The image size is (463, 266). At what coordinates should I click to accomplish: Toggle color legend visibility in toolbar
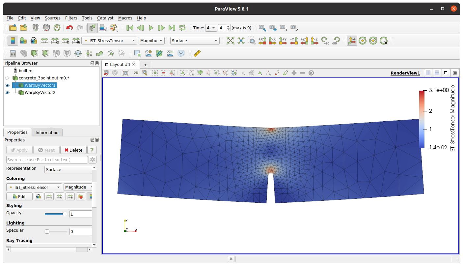(13, 41)
